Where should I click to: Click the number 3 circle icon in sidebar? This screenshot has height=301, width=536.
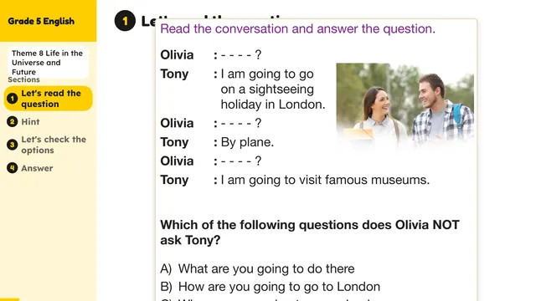click(13, 145)
